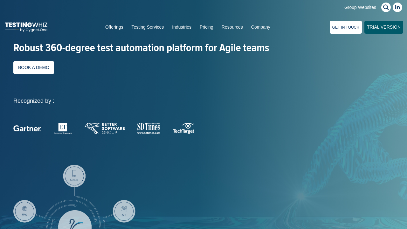The height and width of the screenshot is (229, 407).
Task: Open the Resources menu item
Action: click(x=232, y=27)
